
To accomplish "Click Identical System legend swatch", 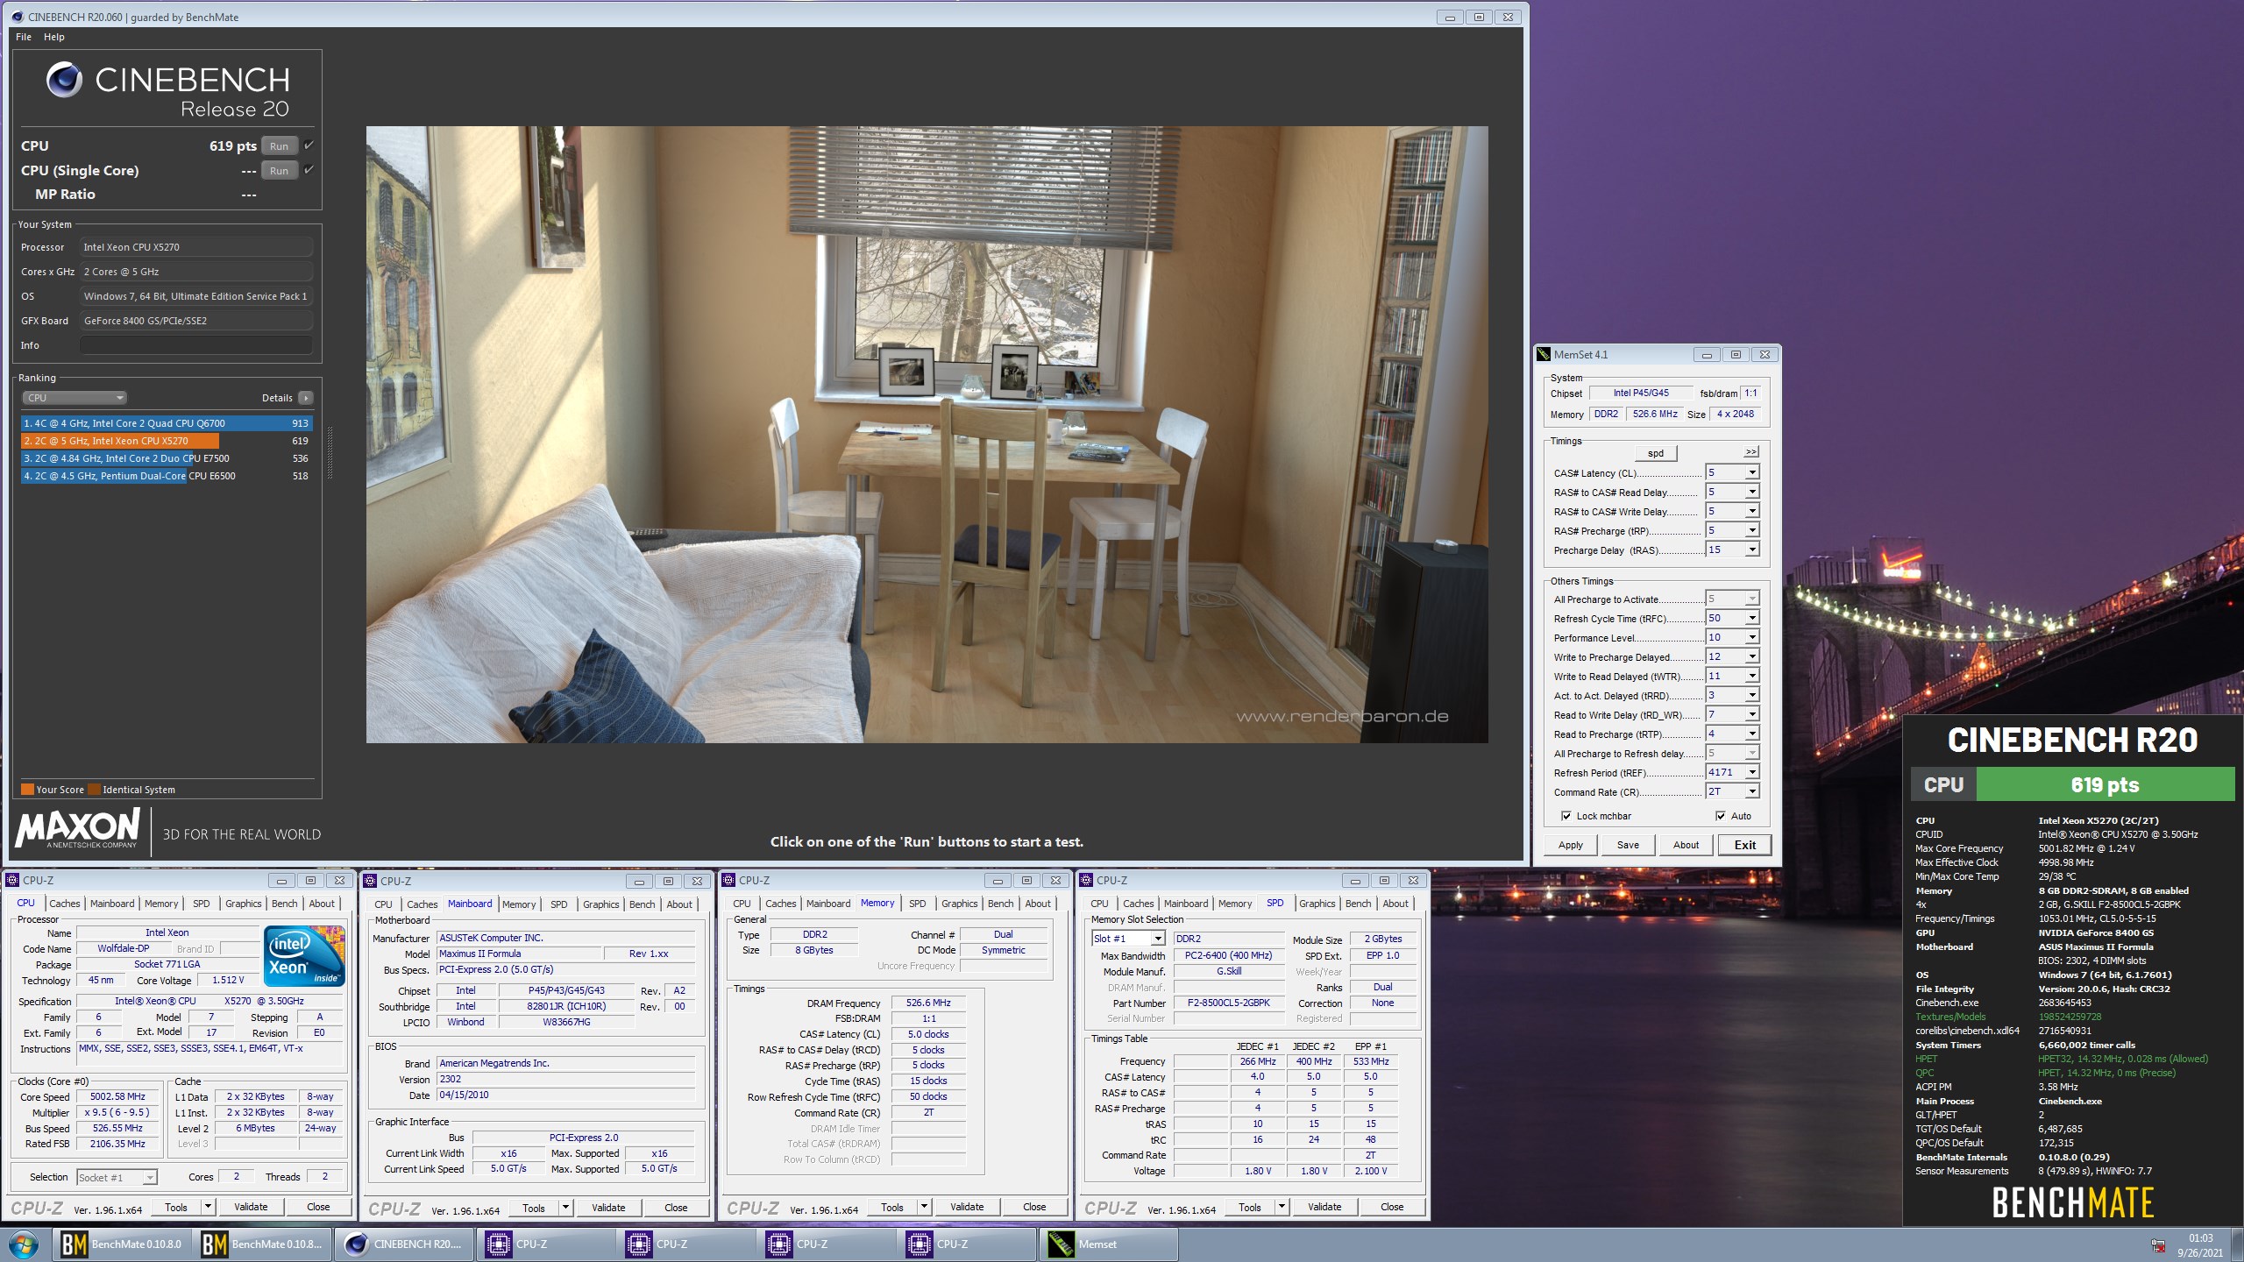I will [x=94, y=789].
